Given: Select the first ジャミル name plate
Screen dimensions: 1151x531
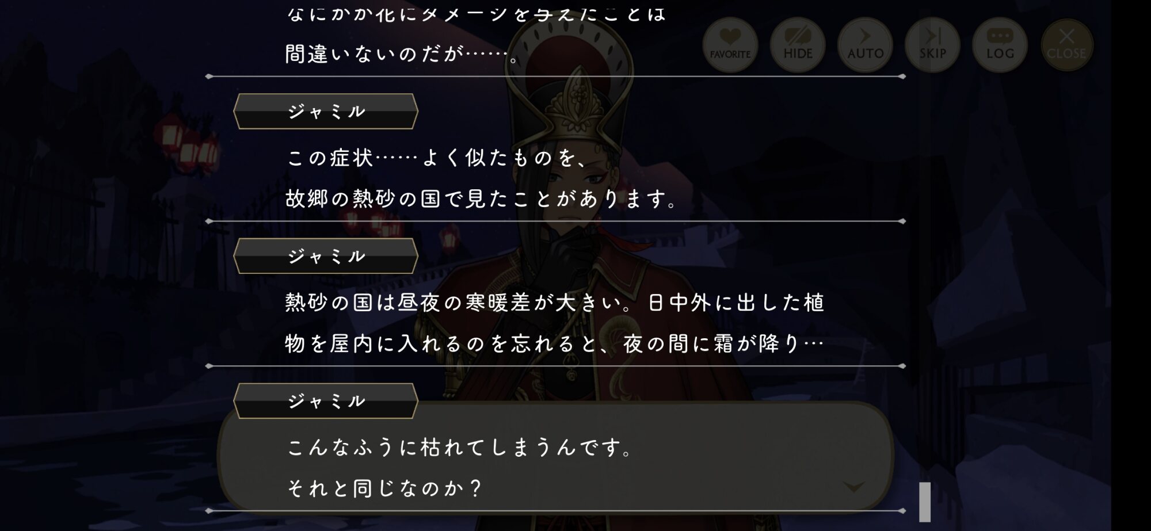Looking at the screenshot, I should pos(326,111).
